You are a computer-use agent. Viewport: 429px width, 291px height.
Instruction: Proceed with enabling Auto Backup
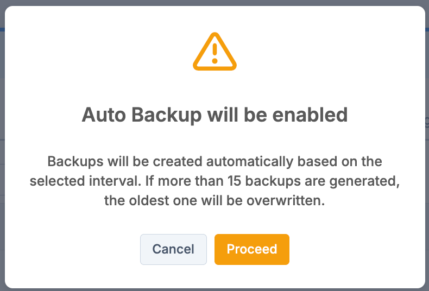pyautogui.click(x=252, y=249)
